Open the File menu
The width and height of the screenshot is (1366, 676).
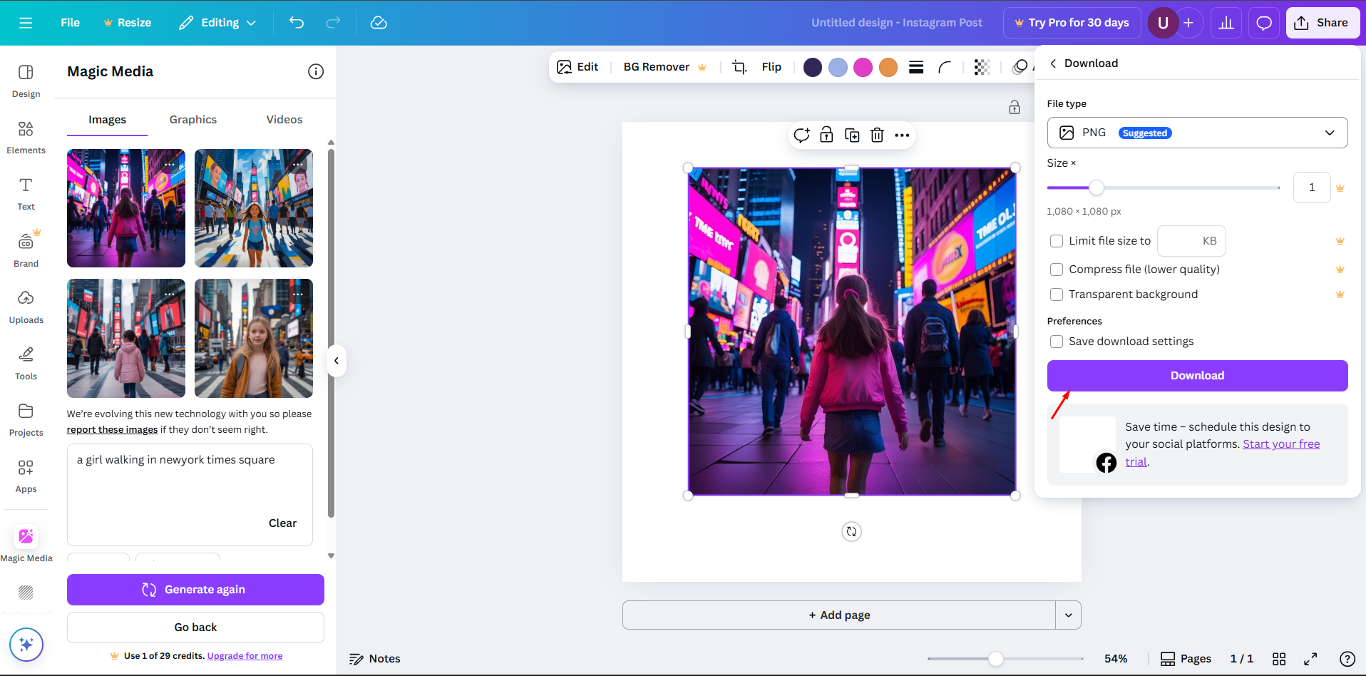pyautogui.click(x=69, y=22)
